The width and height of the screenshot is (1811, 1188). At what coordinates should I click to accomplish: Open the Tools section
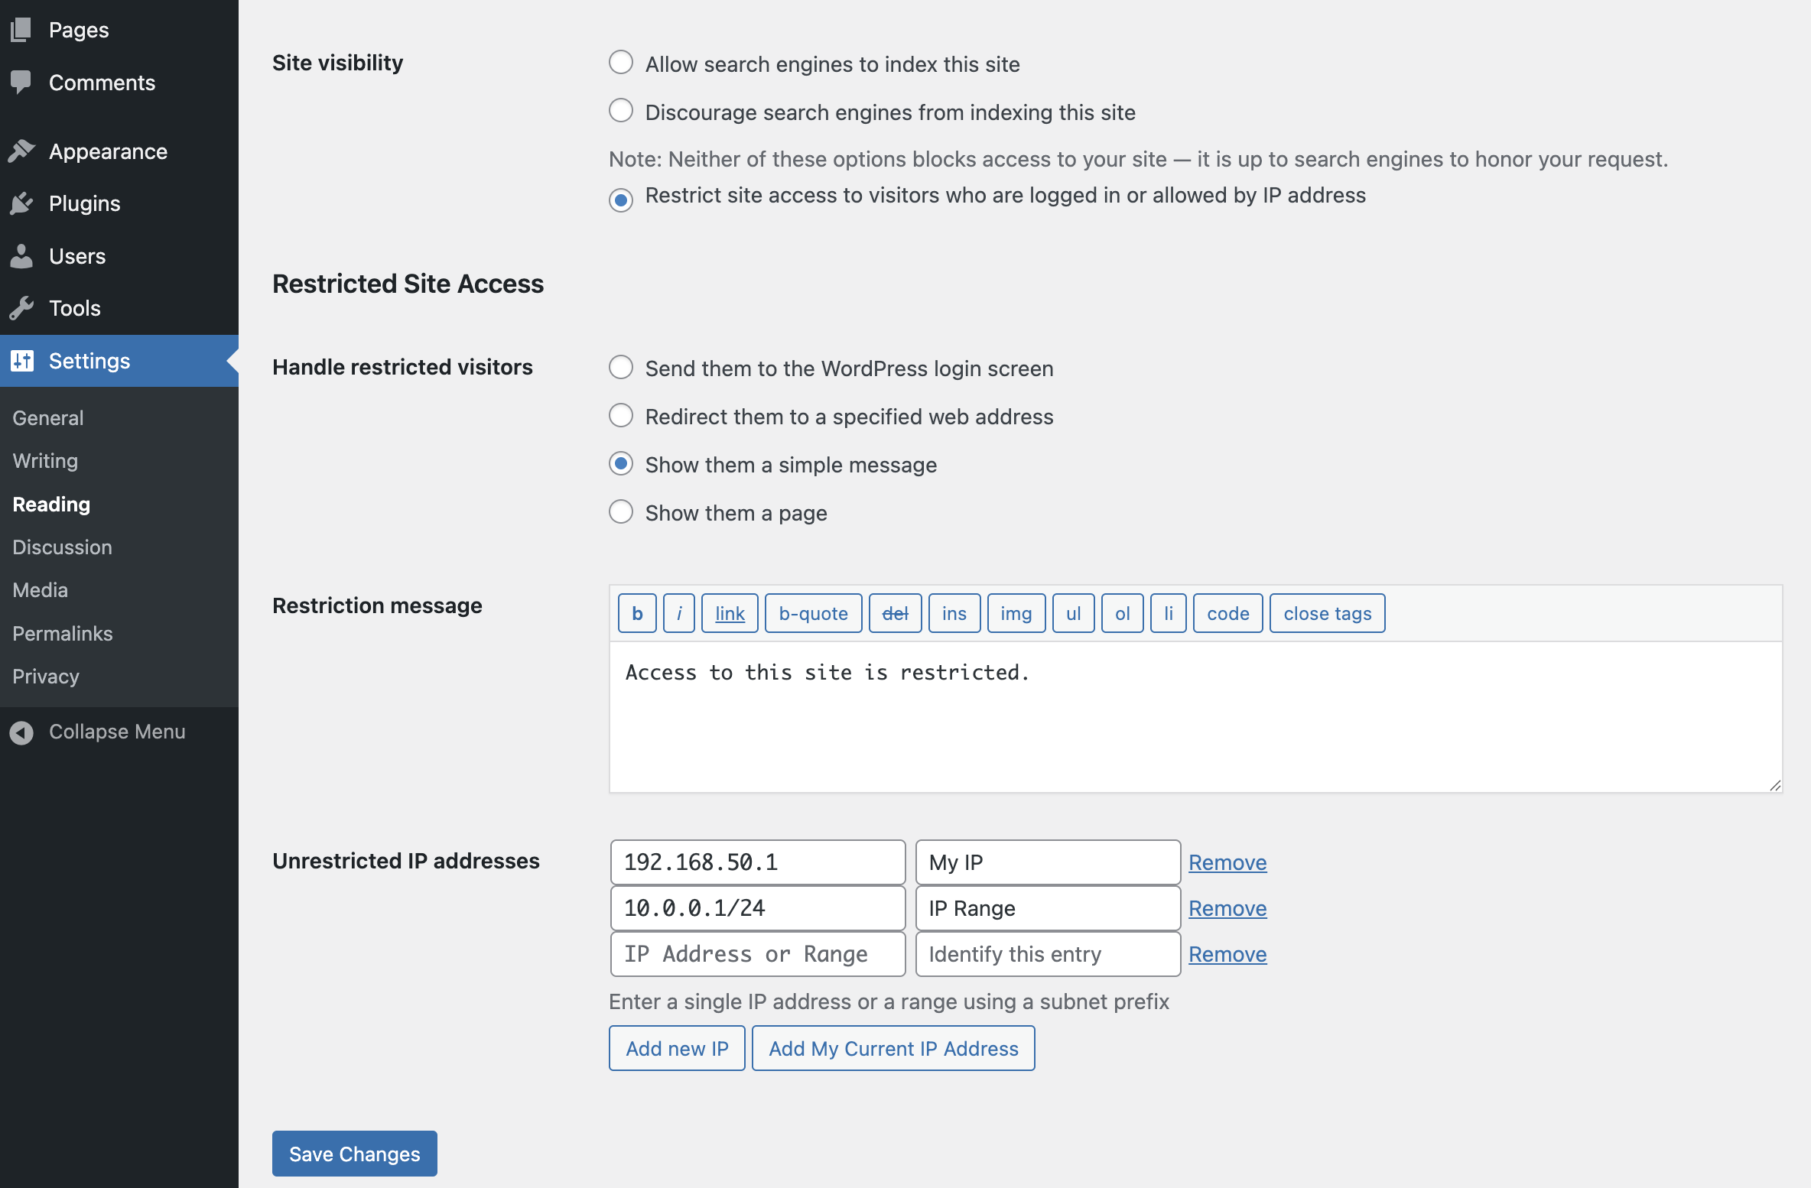(x=74, y=308)
